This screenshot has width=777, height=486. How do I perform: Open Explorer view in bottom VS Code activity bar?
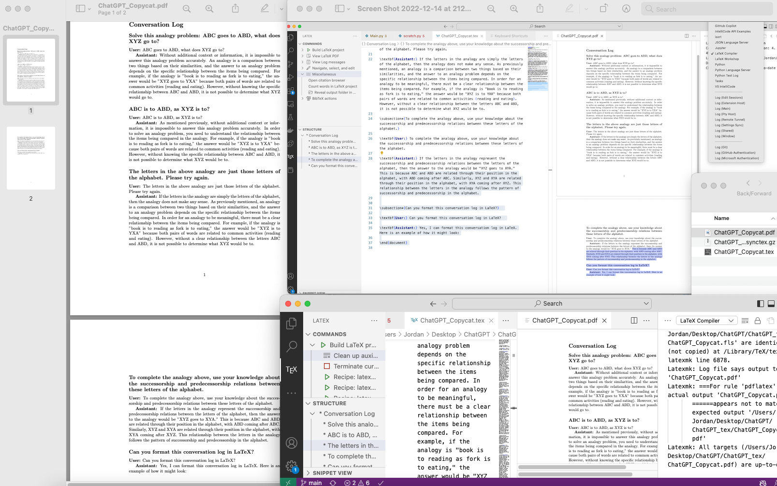click(x=292, y=324)
